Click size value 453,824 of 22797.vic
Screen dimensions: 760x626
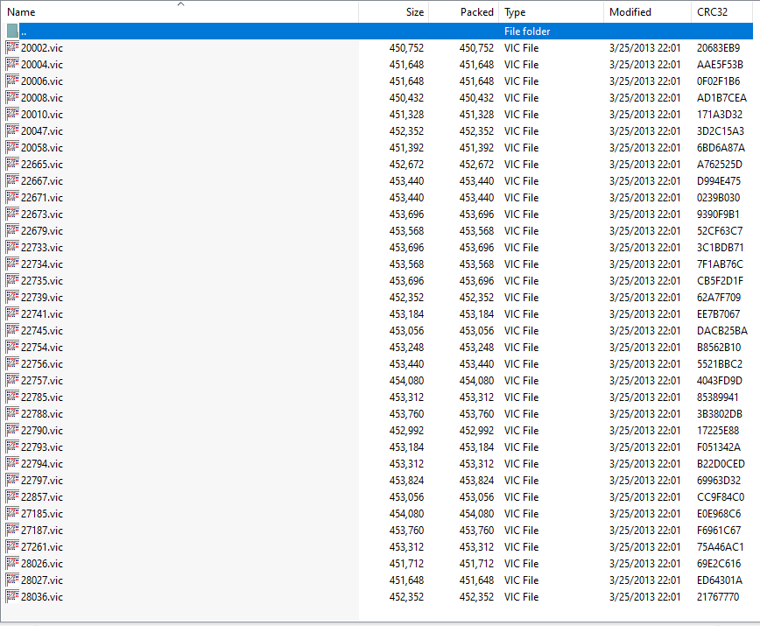pyautogui.click(x=406, y=480)
